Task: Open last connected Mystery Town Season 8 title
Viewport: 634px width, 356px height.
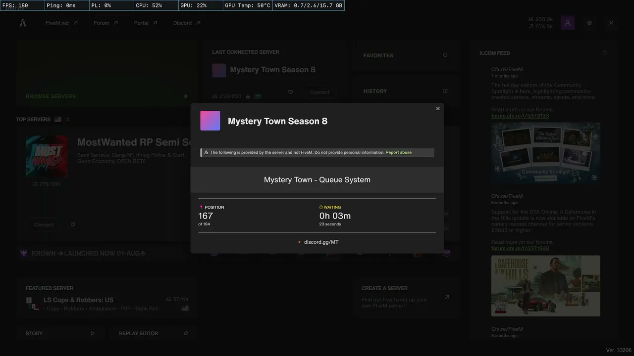Action: pos(272,70)
